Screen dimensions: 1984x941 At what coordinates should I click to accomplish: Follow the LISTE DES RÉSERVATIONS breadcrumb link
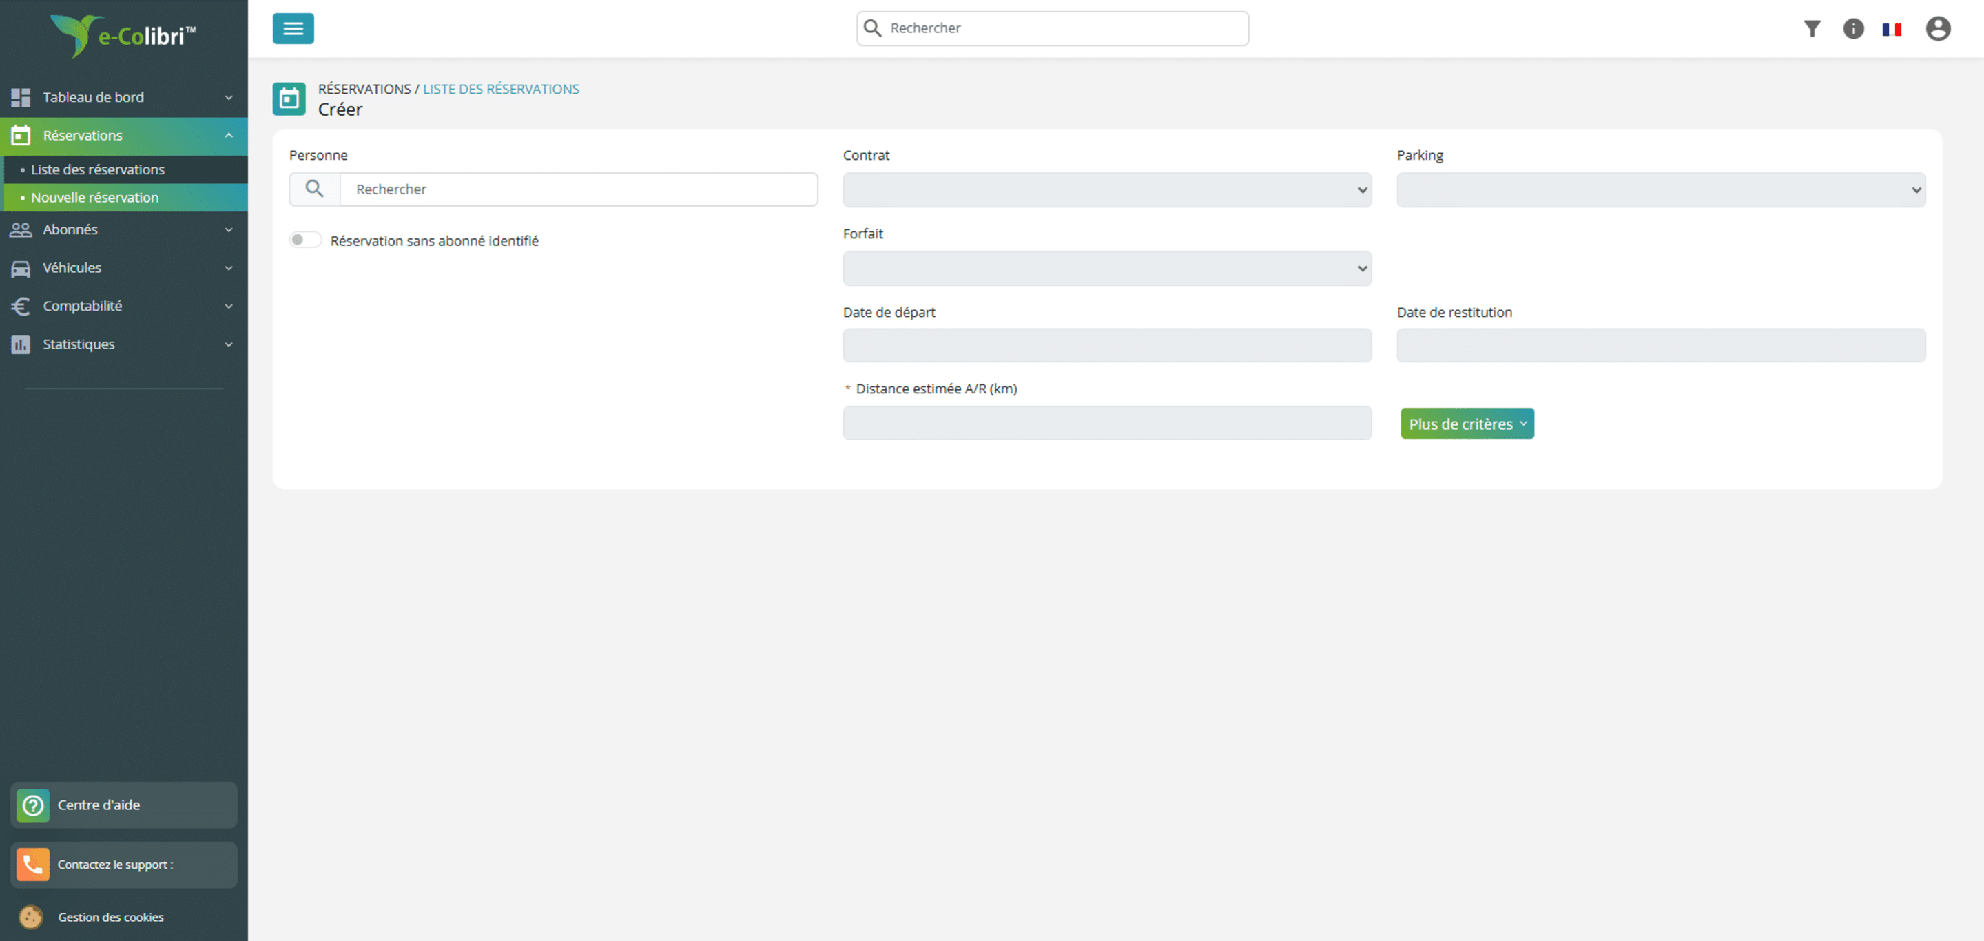tap(501, 89)
